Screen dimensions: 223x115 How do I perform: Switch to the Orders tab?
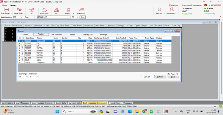25,35
